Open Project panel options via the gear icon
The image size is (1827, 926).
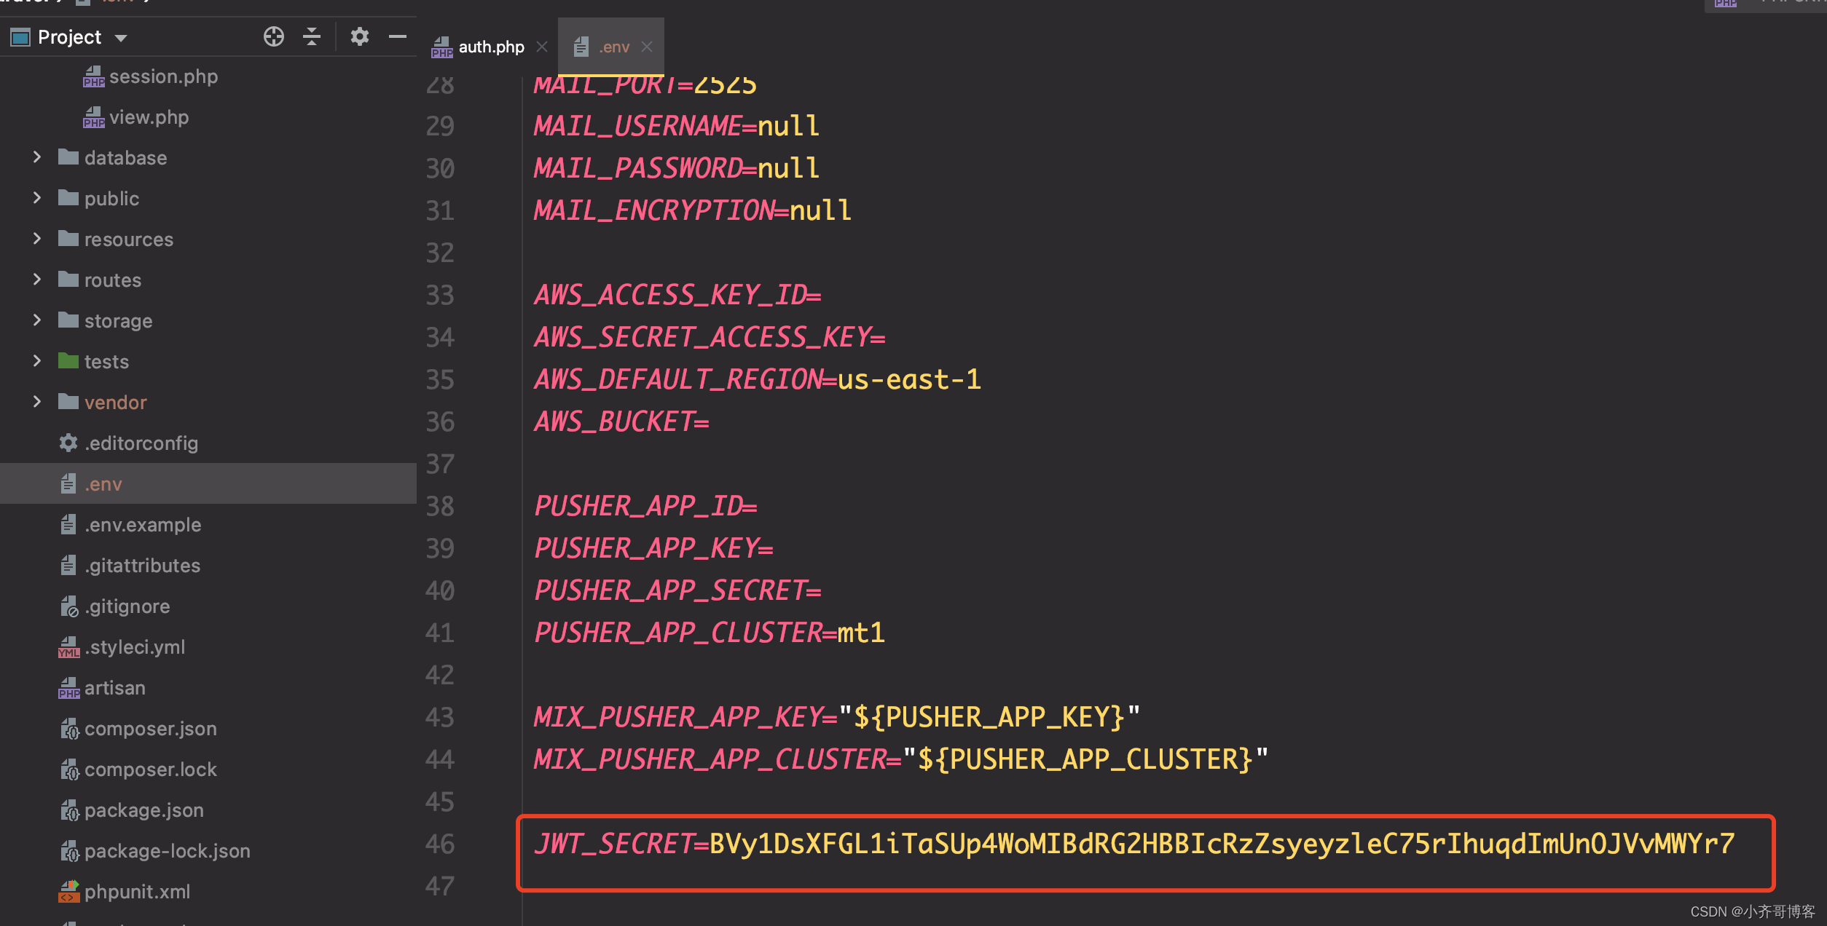(x=360, y=36)
